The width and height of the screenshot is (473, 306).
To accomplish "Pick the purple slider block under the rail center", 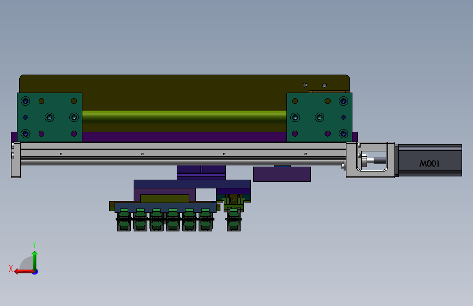I will [x=201, y=172].
